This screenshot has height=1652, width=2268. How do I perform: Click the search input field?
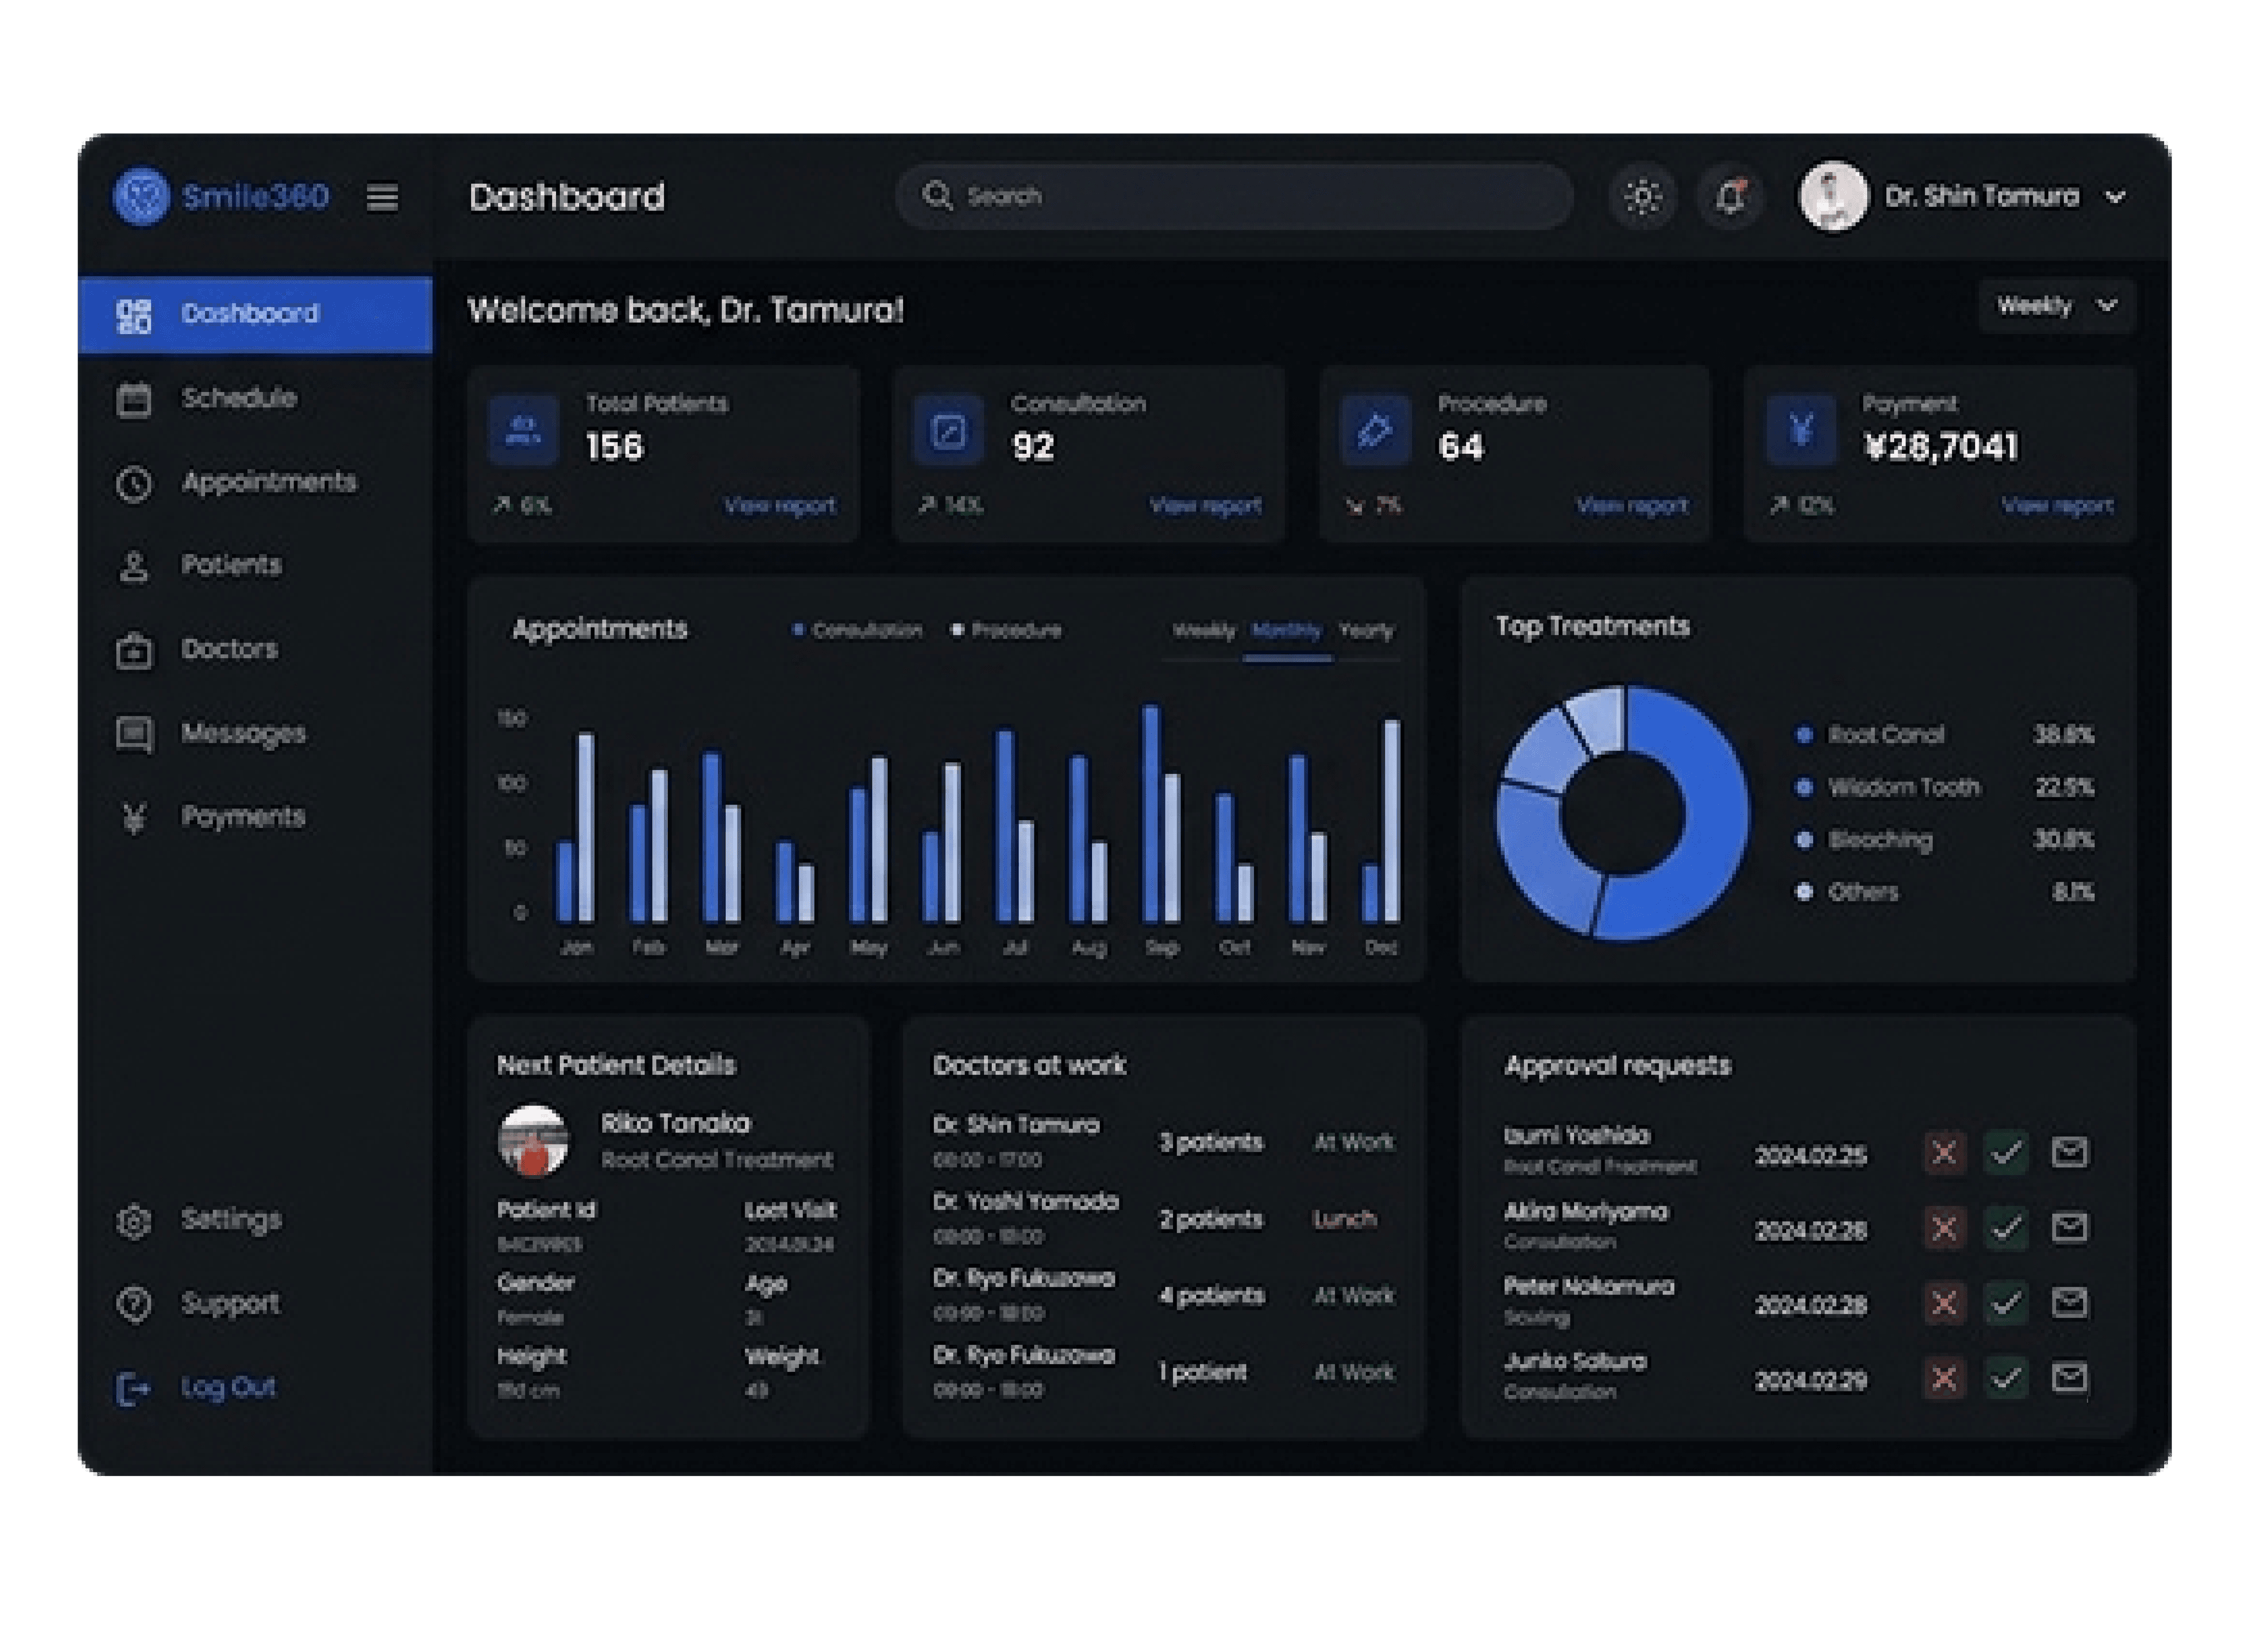click(x=1234, y=196)
